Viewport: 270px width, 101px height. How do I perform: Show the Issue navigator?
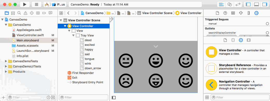(x=25, y=13)
